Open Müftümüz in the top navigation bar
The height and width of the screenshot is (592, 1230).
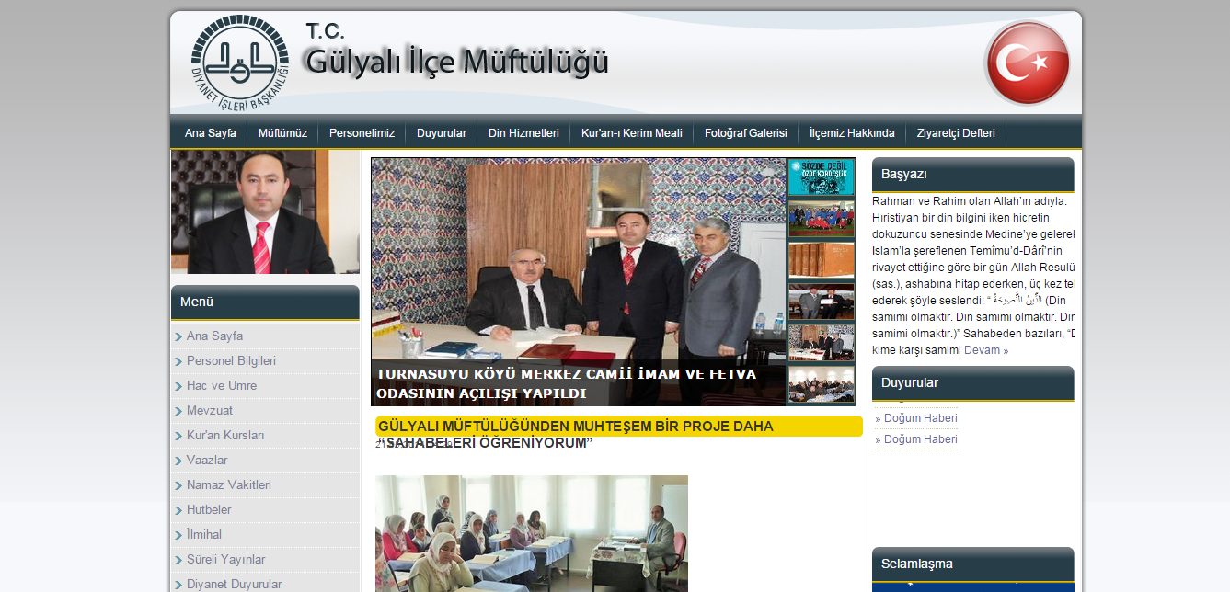[282, 133]
